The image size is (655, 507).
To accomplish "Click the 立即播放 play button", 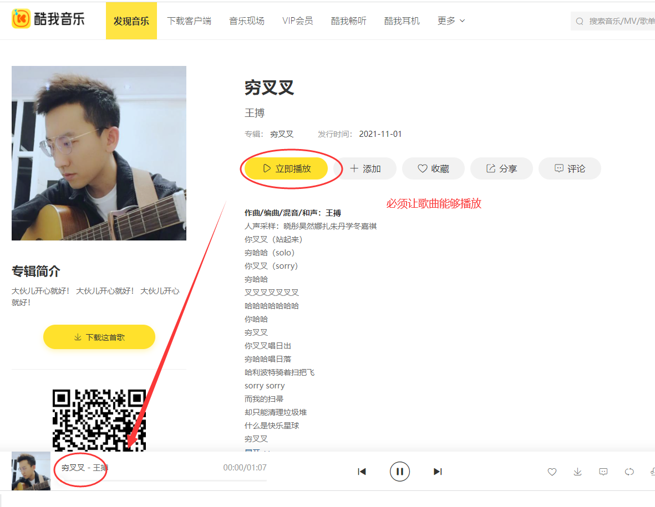I will (286, 168).
